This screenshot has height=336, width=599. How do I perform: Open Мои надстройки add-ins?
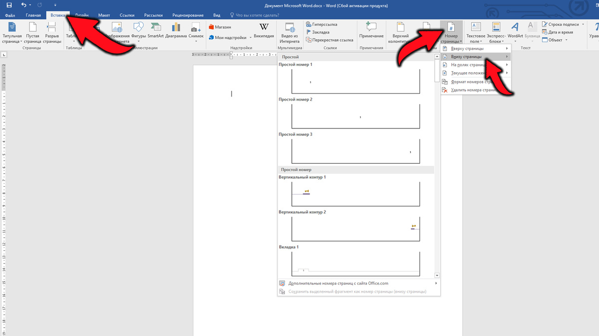(227, 37)
